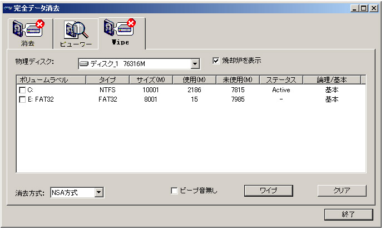
Task: Click the size value 8001
Action: 151,99
